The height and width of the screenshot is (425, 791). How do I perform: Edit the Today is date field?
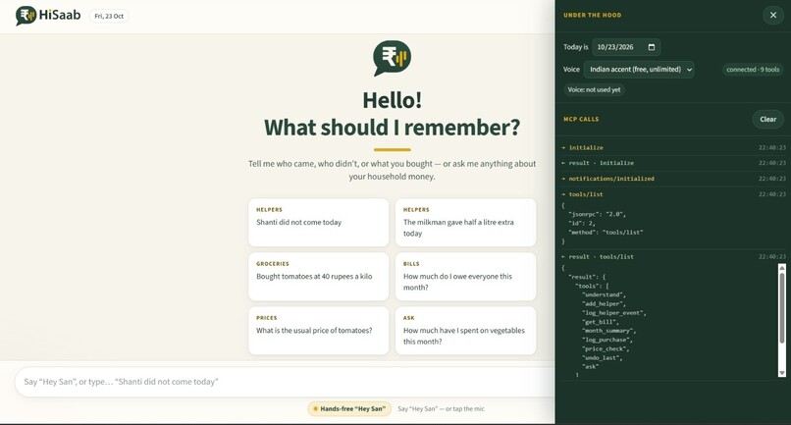pos(626,47)
